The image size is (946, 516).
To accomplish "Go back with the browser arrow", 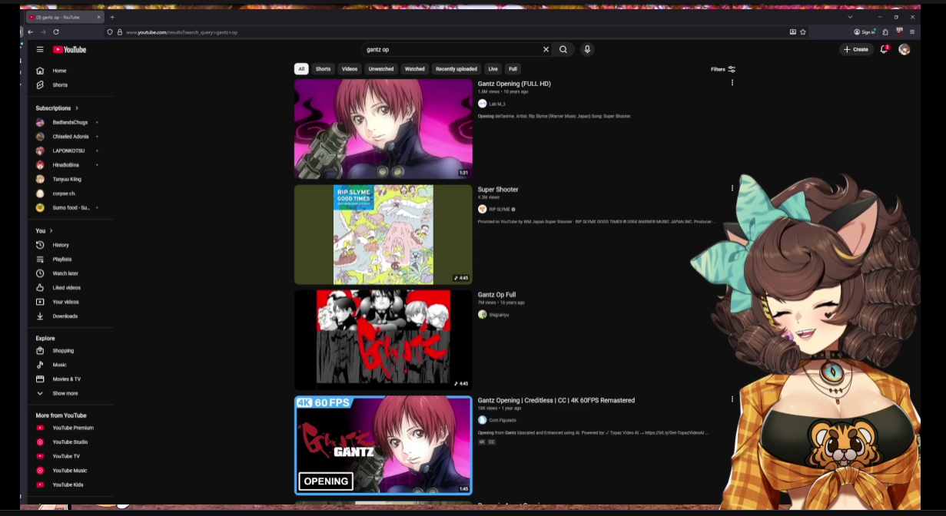I will click(x=30, y=32).
